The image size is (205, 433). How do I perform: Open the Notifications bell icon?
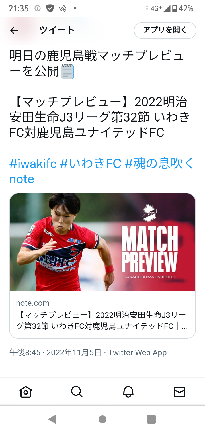(128, 392)
